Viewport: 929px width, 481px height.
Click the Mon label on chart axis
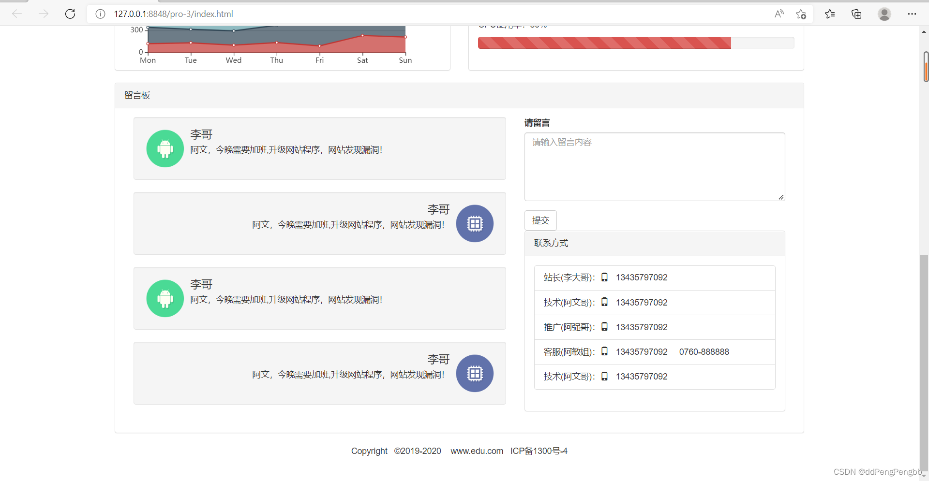(x=148, y=60)
